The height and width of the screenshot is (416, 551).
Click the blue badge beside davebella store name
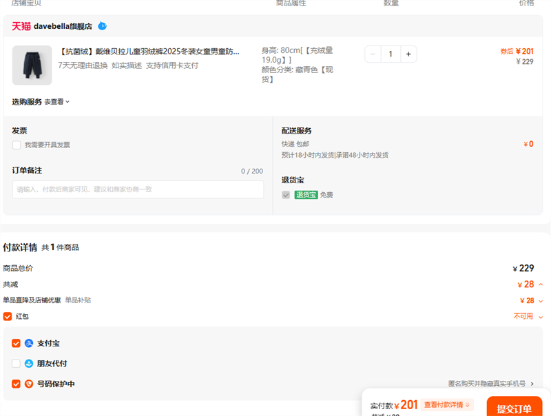102,26
